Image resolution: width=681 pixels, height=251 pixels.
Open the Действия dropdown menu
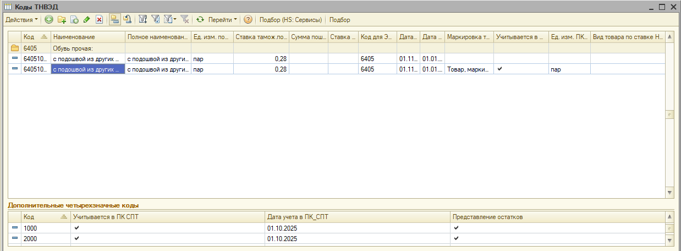(22, 20)
